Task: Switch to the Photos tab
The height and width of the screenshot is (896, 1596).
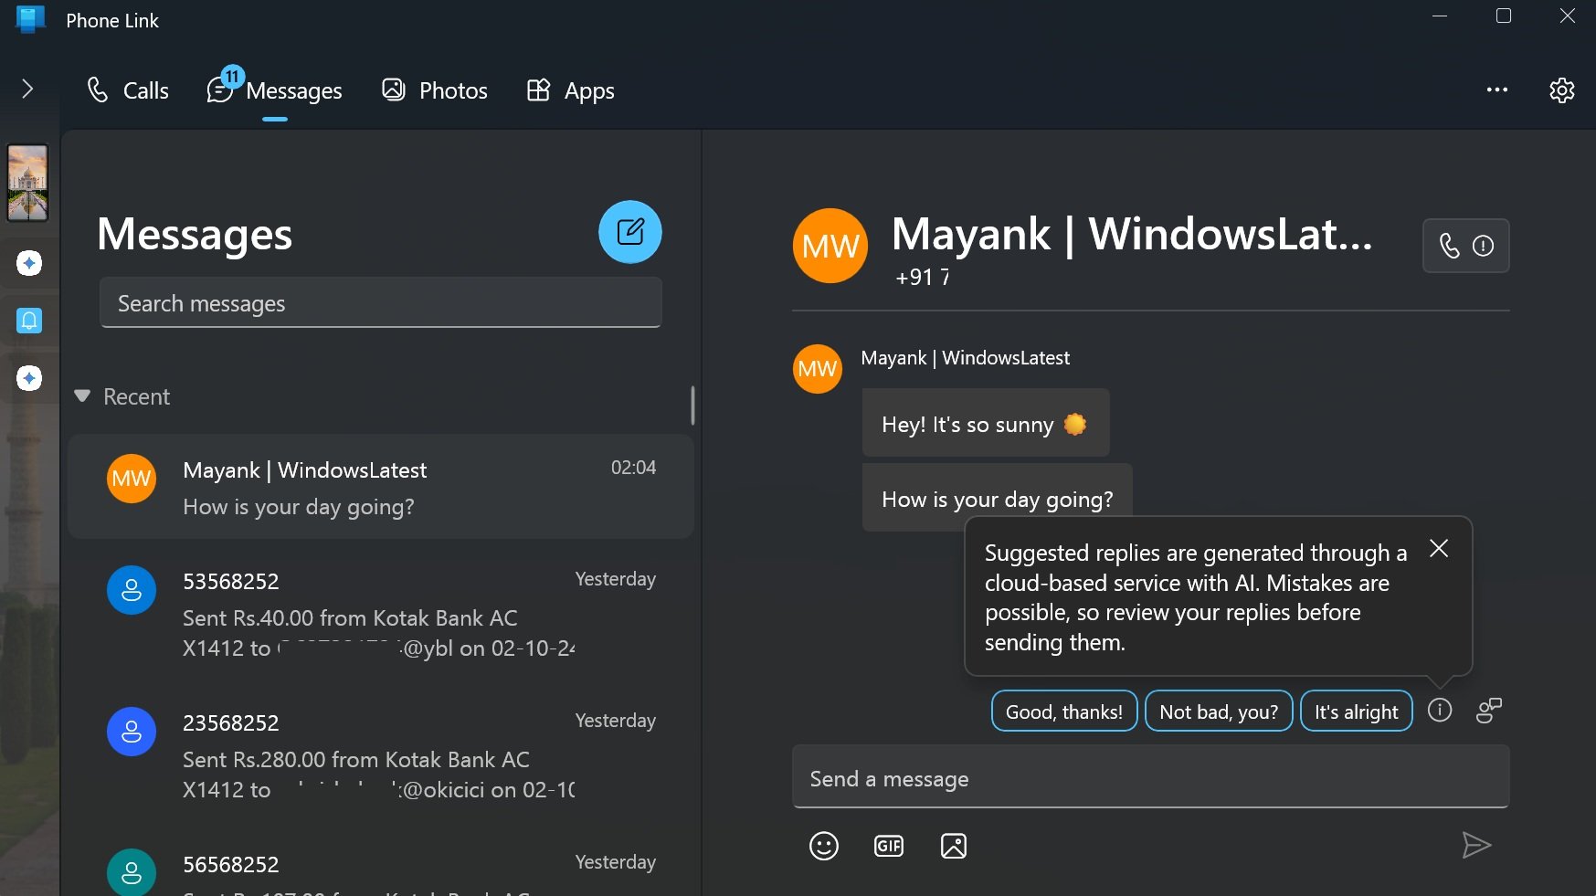Action: tap(434, 90)
